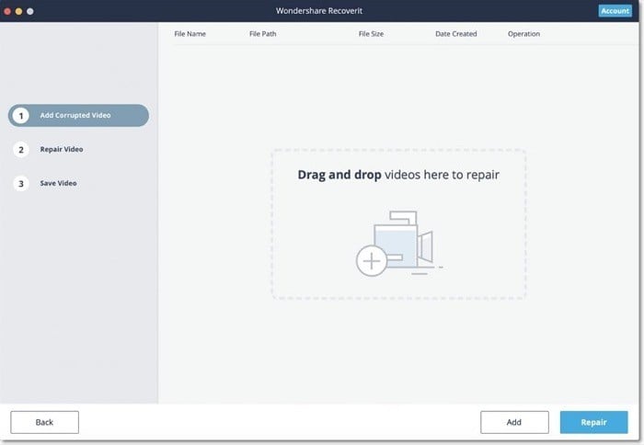Sort by File Name column
The height and width of the screenshot is (445, 644).
(x=190, y=34)
